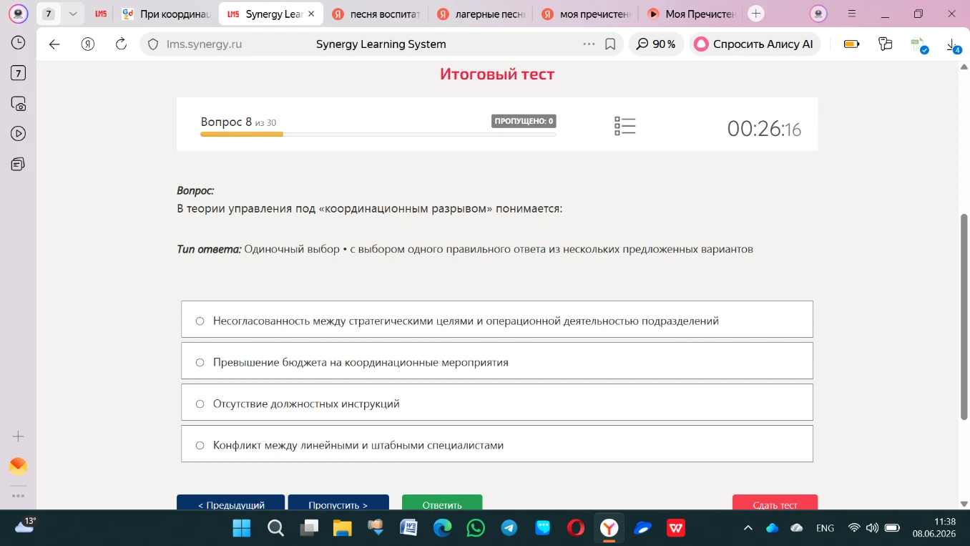Screen dimensions: 970x546
Task: Open Word from the taskbar
Action: [408, 528]
